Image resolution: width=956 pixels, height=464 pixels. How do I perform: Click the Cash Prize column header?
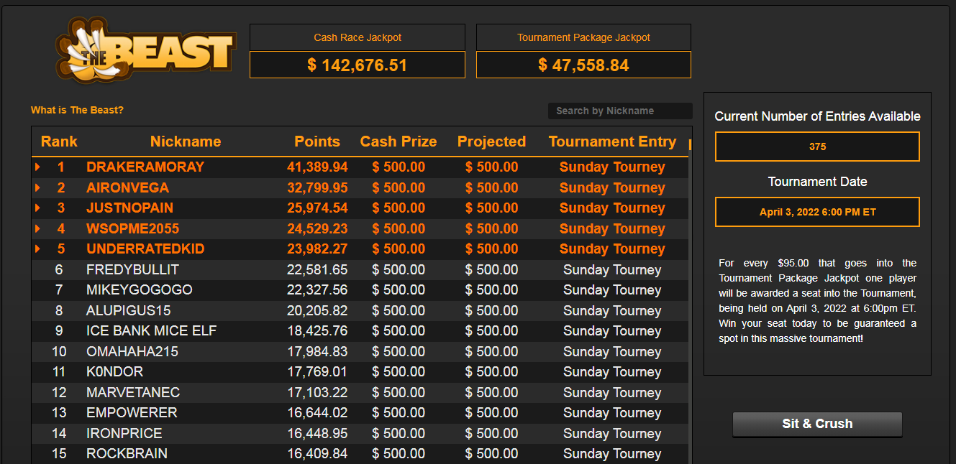click(399, 141)
